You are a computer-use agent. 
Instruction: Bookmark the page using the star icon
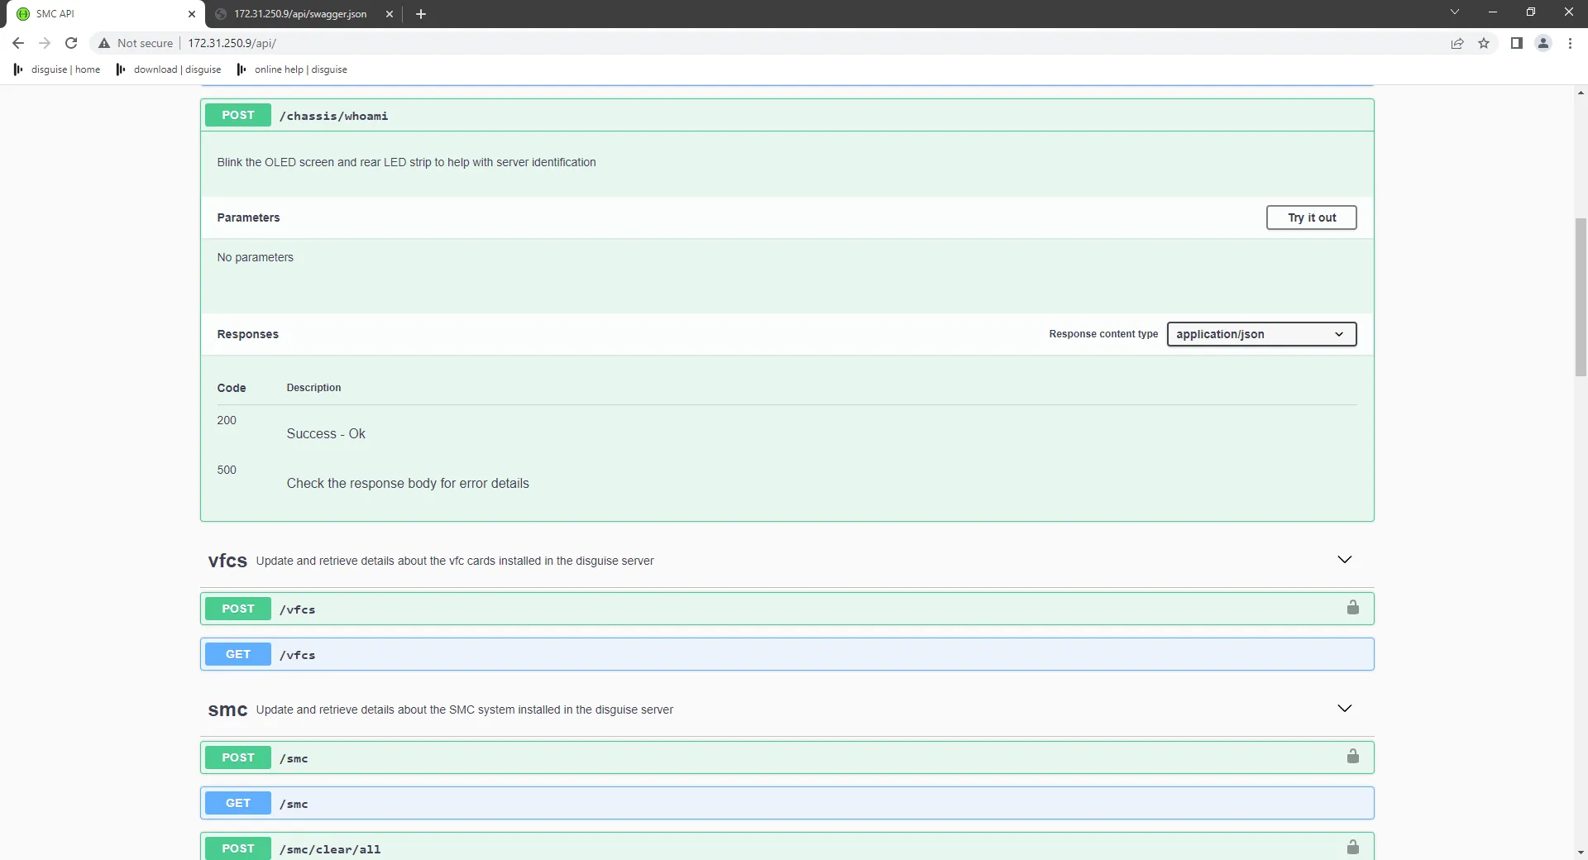tap(1484, 43)
